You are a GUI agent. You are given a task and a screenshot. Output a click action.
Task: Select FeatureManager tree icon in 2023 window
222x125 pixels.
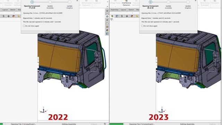(112, 16)
